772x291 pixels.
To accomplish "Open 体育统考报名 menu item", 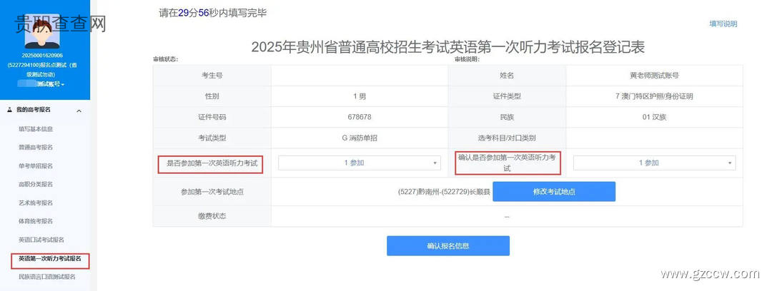I will click(36, 221).
